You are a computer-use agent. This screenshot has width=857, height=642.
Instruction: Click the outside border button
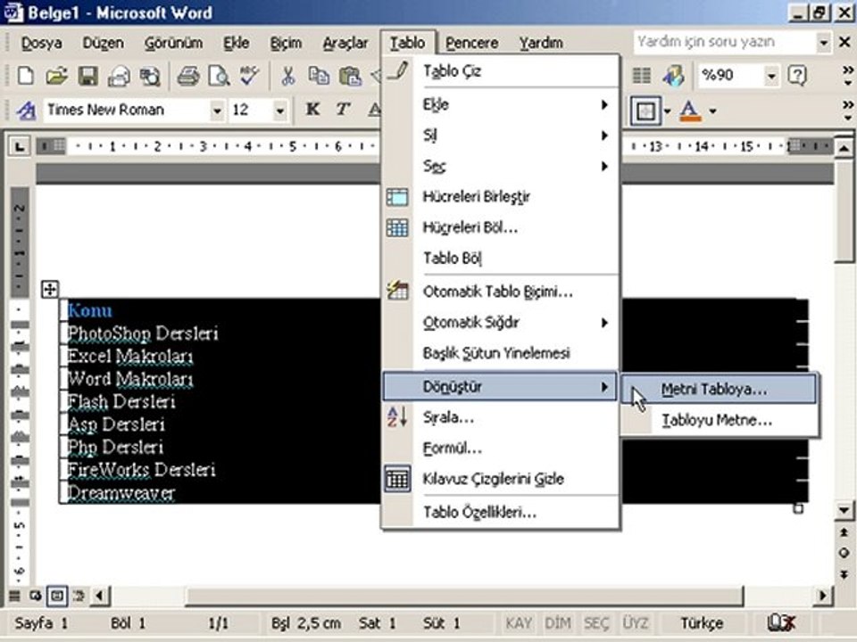coord(645,111)
